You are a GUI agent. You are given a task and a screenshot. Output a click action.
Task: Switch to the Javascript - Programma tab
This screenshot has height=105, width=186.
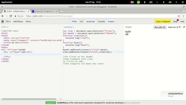[44, 11]
